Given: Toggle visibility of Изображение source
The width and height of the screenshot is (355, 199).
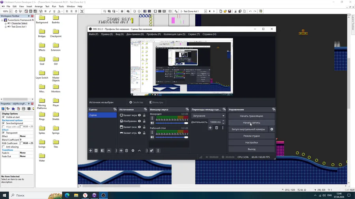Looking at the screenshot, I should 140,121.
